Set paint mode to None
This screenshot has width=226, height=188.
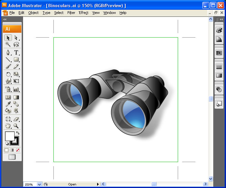pyautogui.click(x=17, y=150)
